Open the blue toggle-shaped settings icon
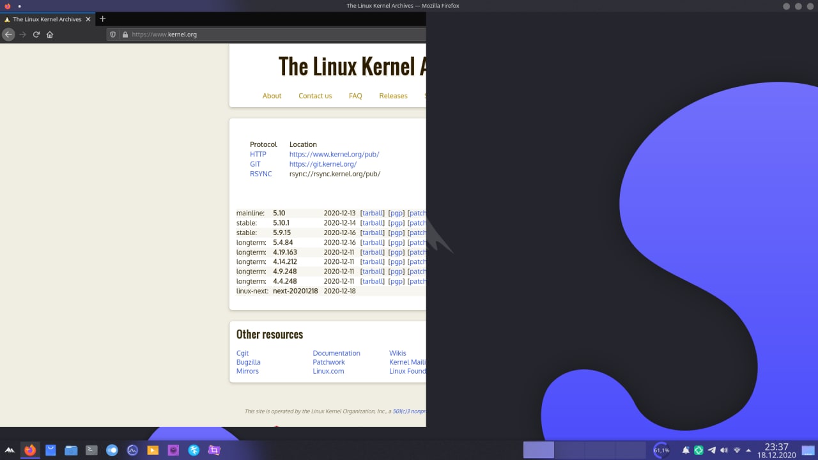This screenshot has height=460, width=818. point(112,450)
